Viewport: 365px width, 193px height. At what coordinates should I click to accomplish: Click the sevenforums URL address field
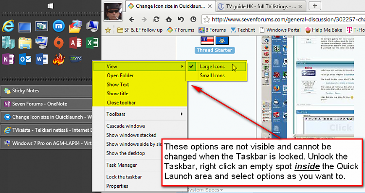pos(284,19)
